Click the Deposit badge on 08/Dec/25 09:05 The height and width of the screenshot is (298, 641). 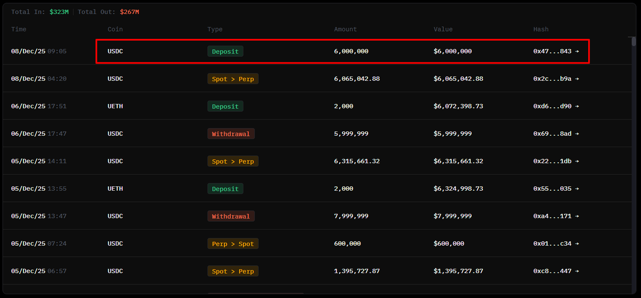(225, 51)
